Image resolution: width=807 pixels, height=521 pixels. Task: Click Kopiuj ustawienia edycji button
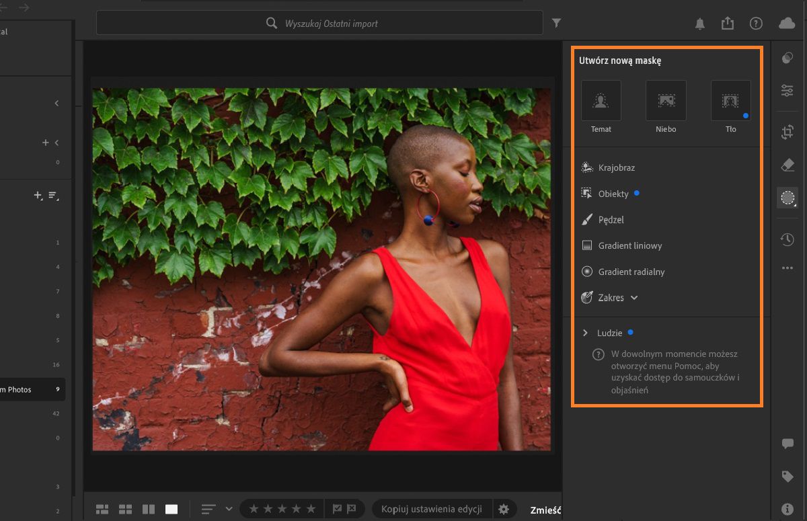[432, 509]
